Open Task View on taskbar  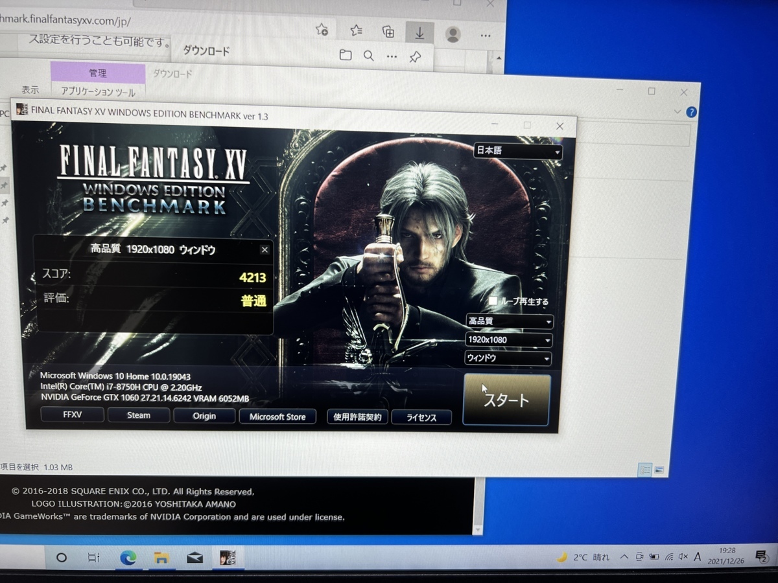[x=93, y=557]
